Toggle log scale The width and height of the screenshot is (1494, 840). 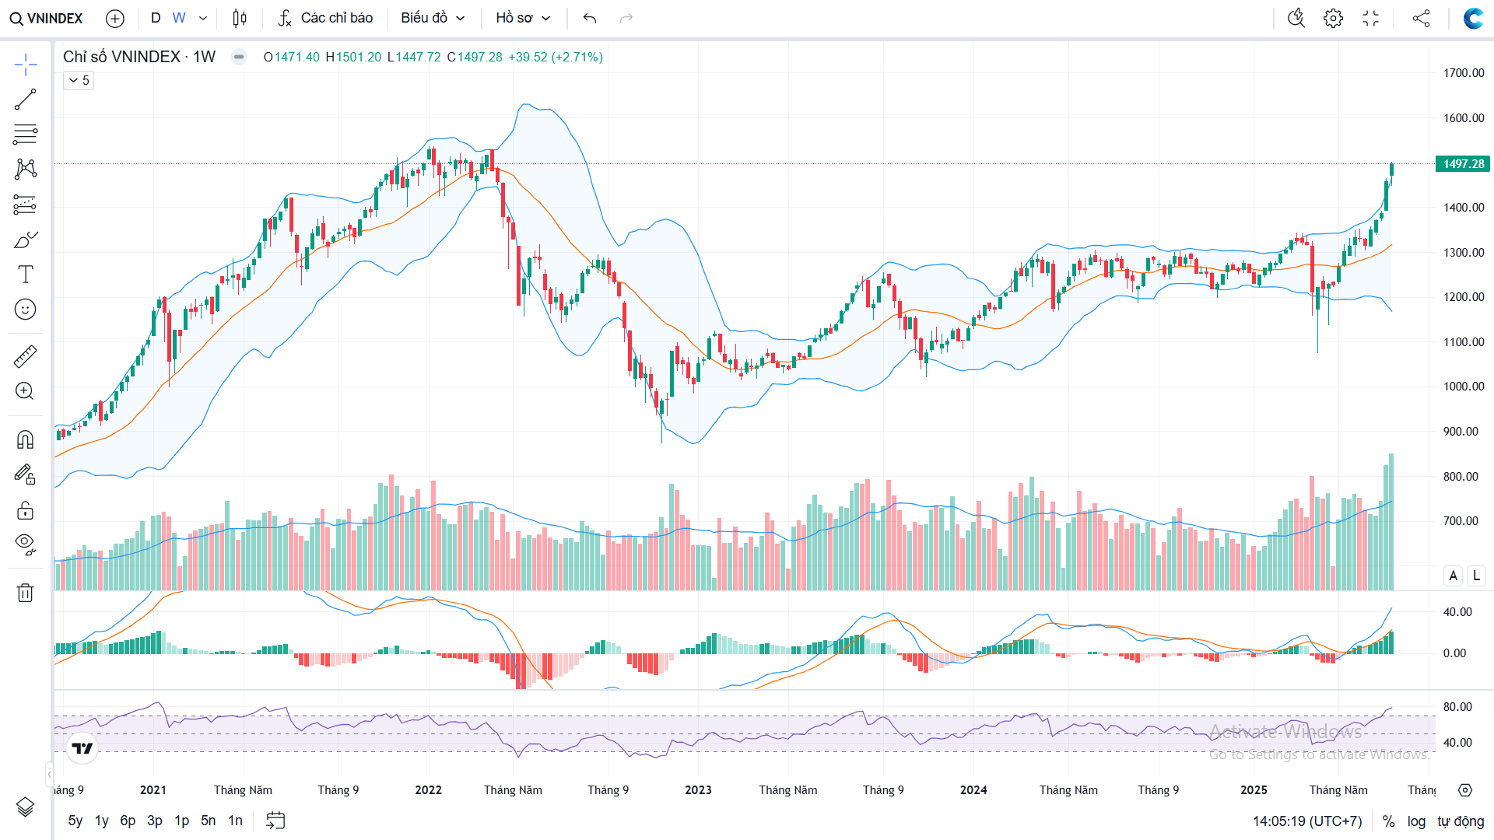click(x=1416, y=821)
